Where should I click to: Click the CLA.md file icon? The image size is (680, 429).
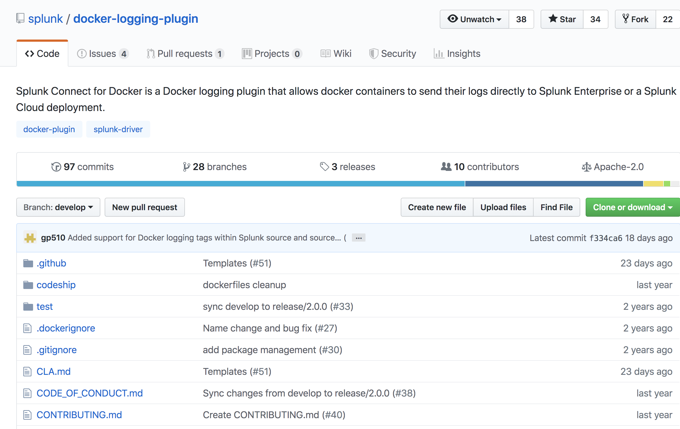(27, 372)
